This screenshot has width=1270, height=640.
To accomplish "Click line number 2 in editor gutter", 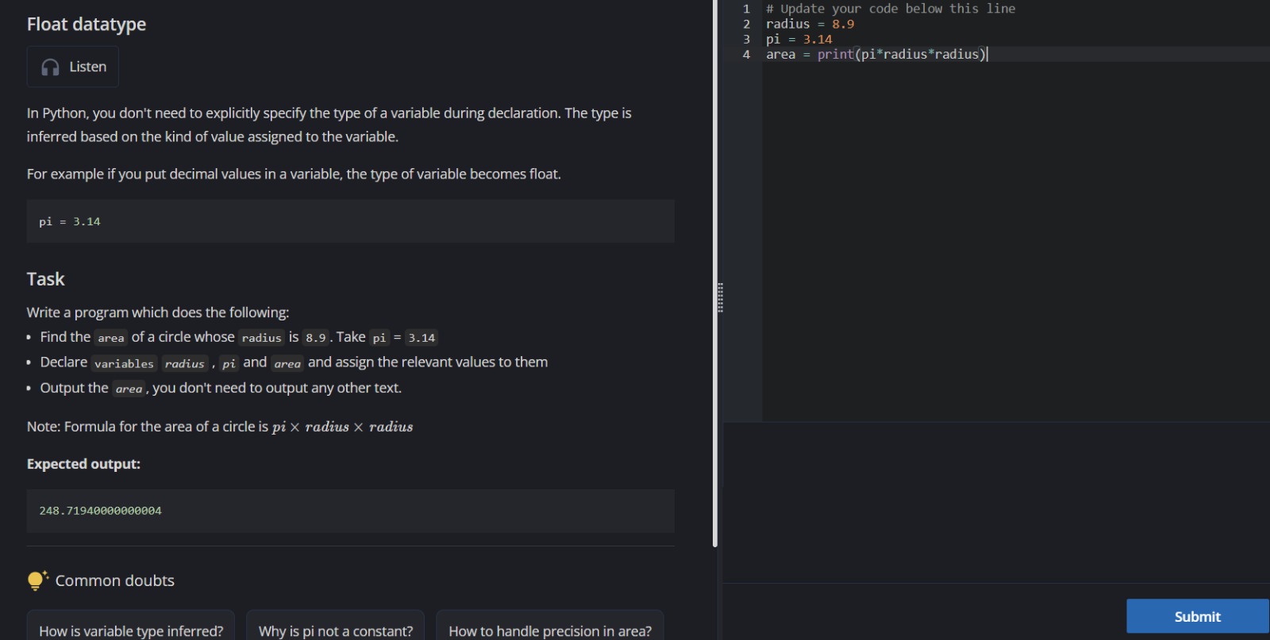I will pyautogui.click(x=746, y=24).
